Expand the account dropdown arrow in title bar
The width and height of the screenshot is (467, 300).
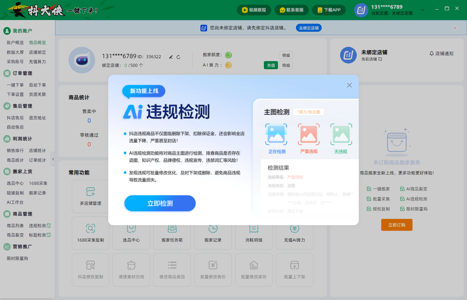tap(423, 10)
